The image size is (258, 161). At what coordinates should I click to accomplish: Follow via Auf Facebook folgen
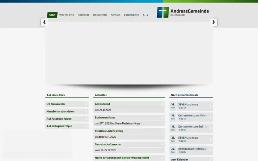click(x=67, y=119)
